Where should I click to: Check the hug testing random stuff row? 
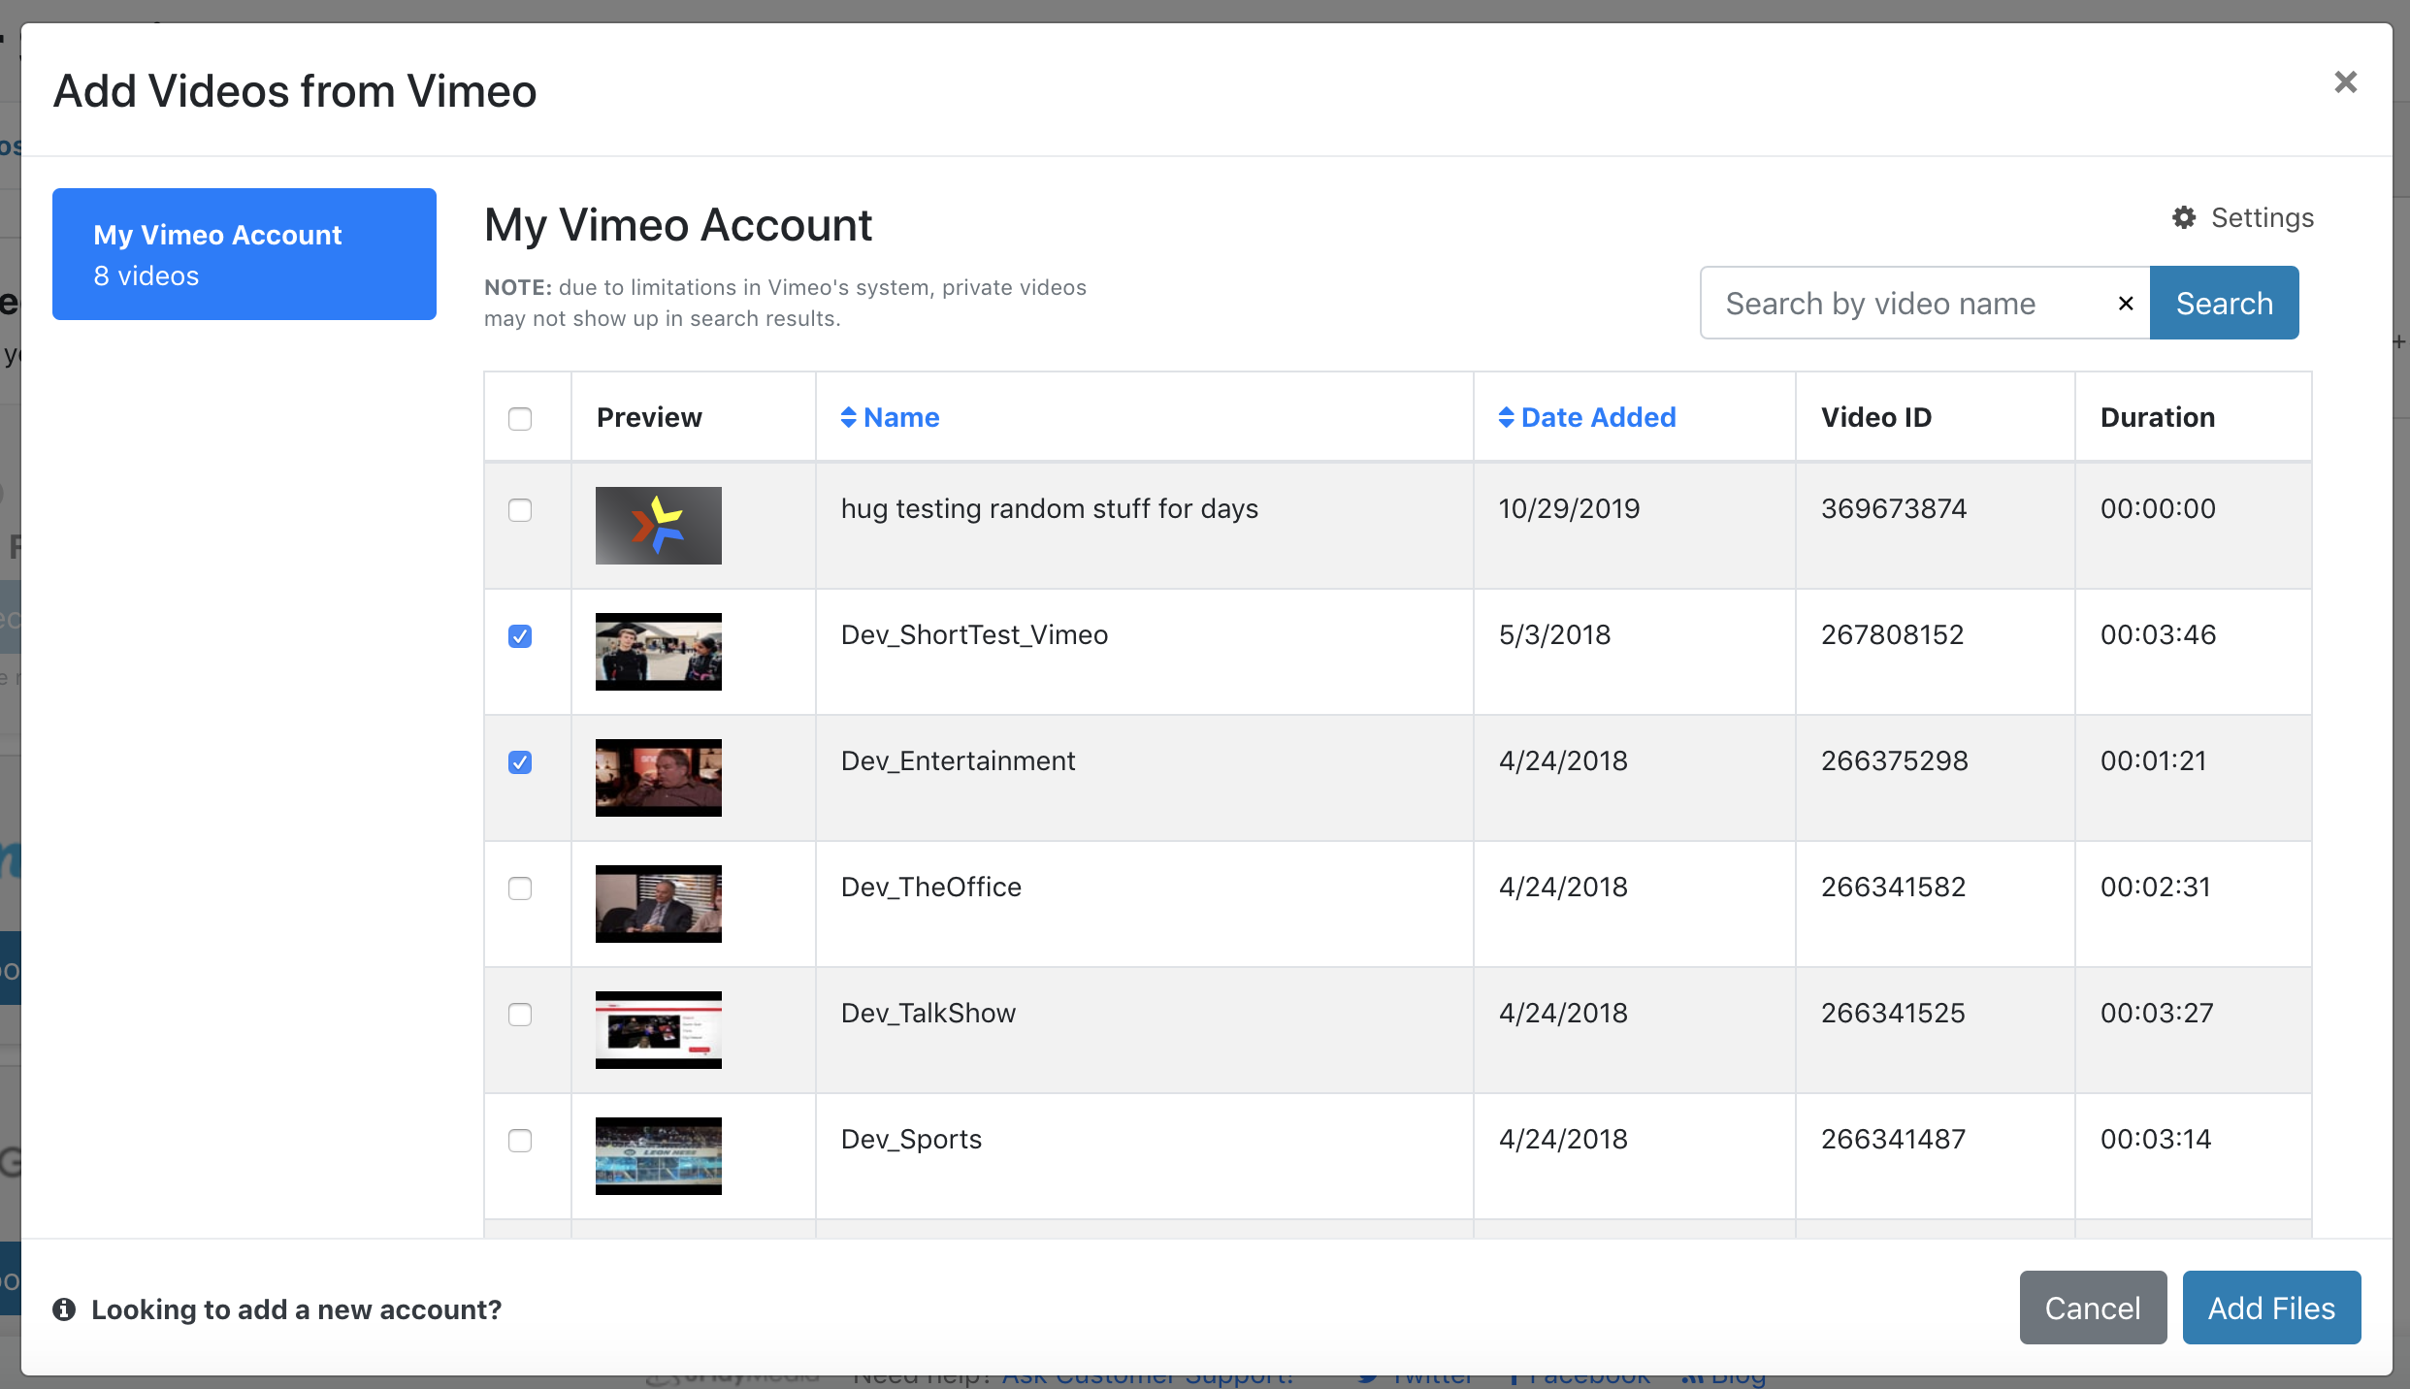(x=520, y=510)
